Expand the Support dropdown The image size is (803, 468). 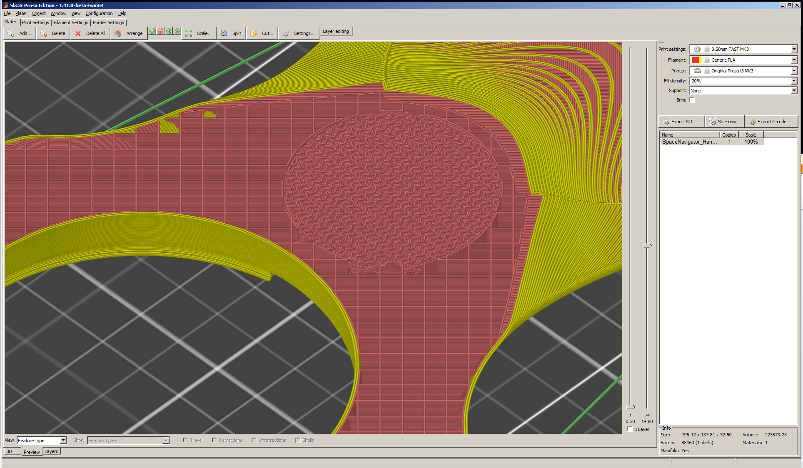pyautogui.click(x=793, y=90)
